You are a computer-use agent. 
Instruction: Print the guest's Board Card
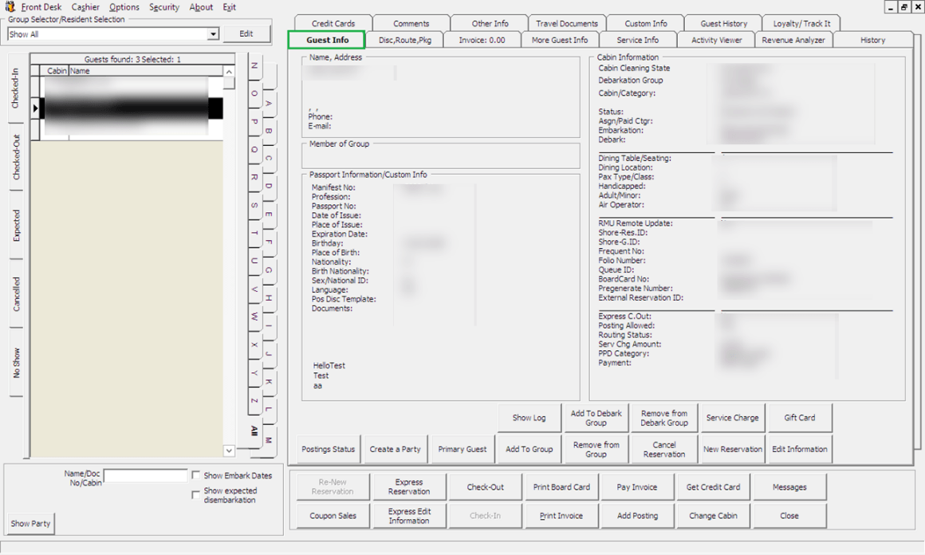tap(561, 486)
